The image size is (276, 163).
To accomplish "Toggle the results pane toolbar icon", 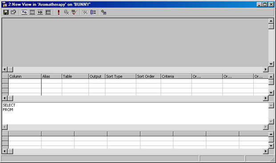I will [48, 12].
